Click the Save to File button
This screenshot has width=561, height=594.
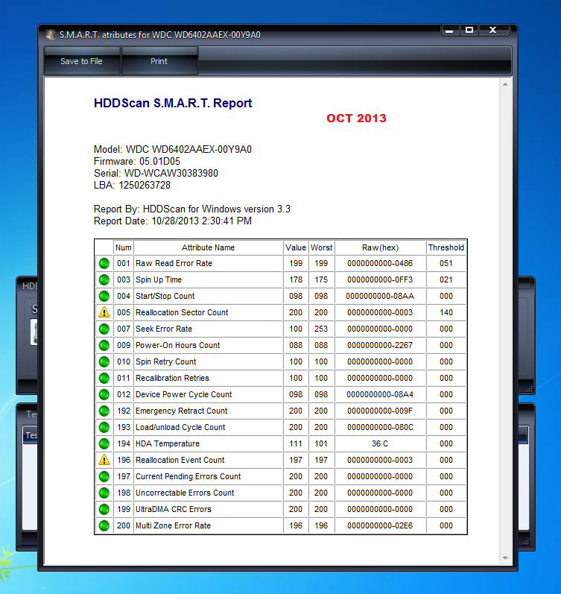pos(82,61)
